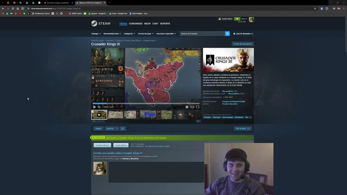Open a new browser tab
This screenshot has width=347, height=195.
[109, 3]
